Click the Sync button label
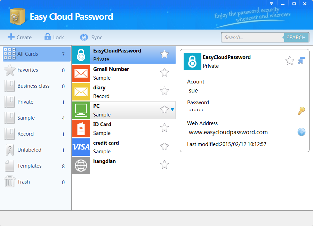 (x=97, y=38)
